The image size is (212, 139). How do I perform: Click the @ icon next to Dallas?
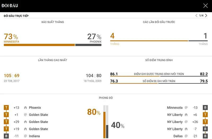[x=186, y=136]
